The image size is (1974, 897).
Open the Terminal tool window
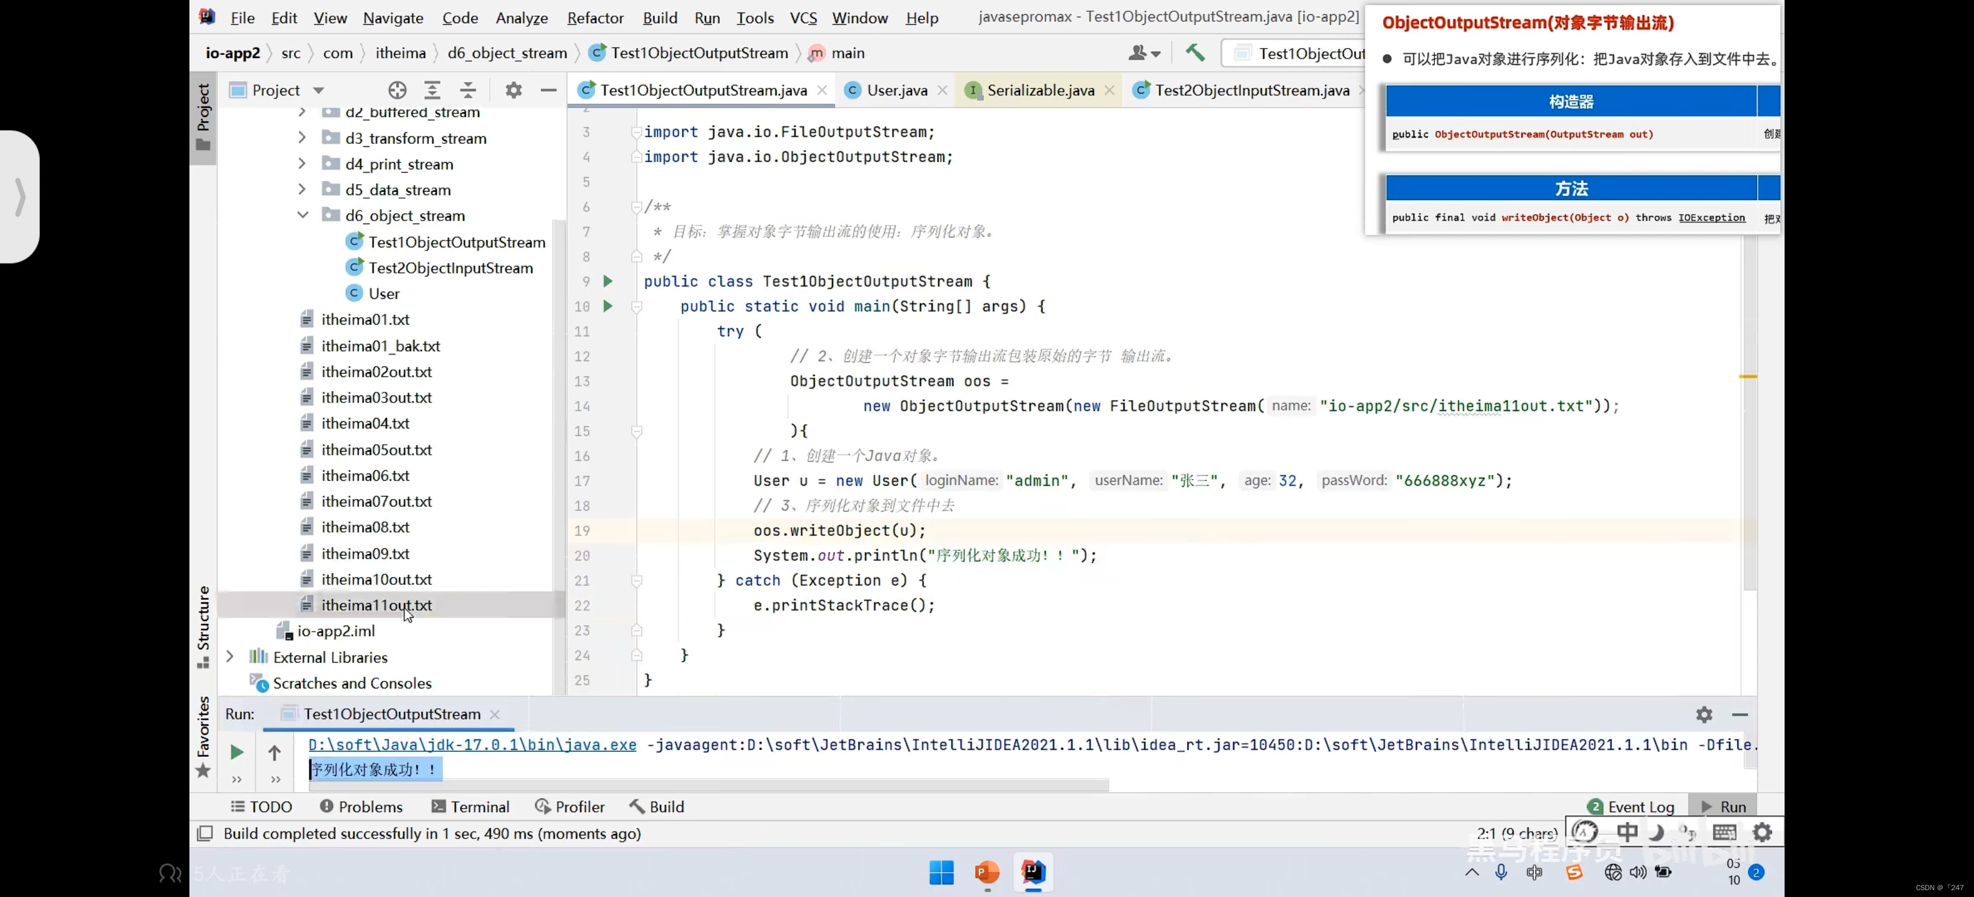click(470, 807)
